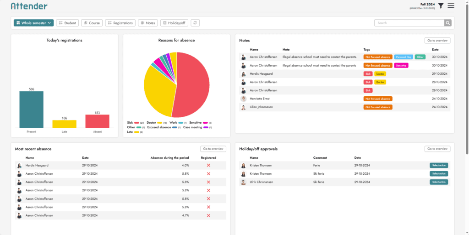Click Go to overview in Most recent absence

[213, 149]
